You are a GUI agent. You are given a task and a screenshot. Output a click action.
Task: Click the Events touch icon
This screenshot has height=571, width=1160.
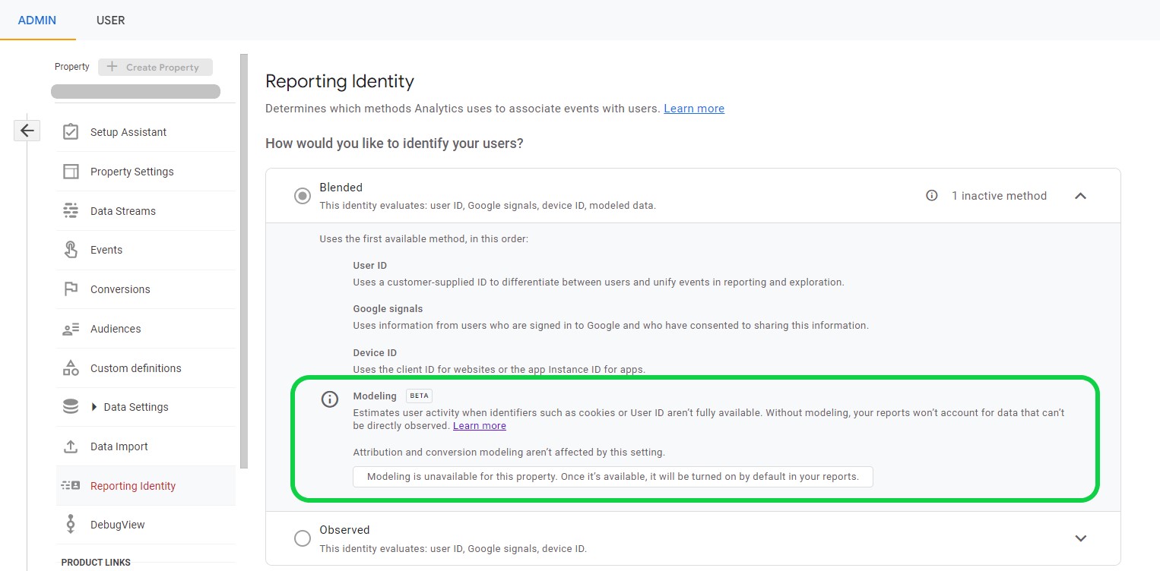71,250
